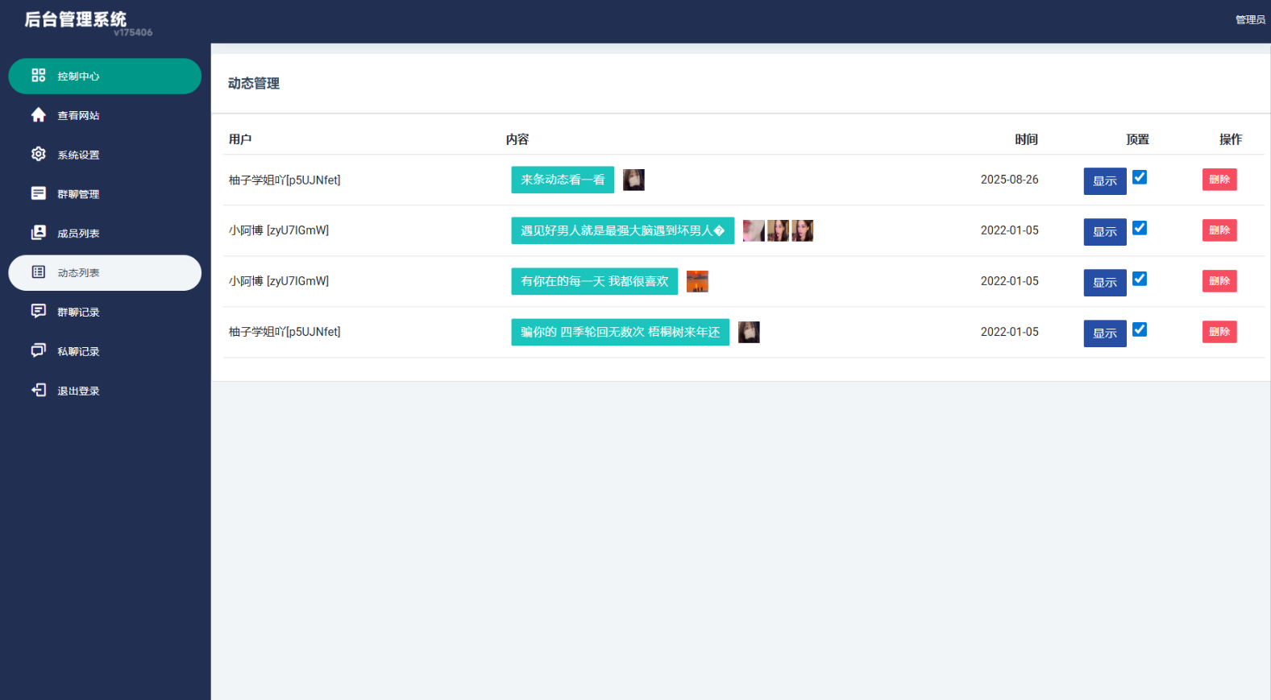This screenshot has height=700, width=1271.
Task: Open 系统设置 via the gear icon
Action: pos(38,154)
